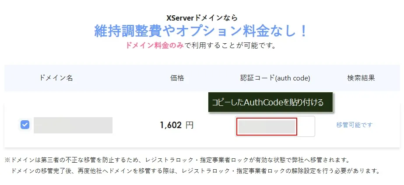Click the '価格' column header

click(x=177, y=78)
